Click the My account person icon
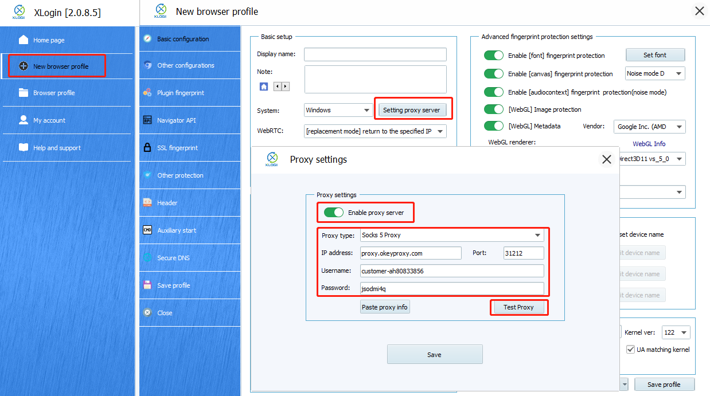710x396 pixels. coord(24,120)
